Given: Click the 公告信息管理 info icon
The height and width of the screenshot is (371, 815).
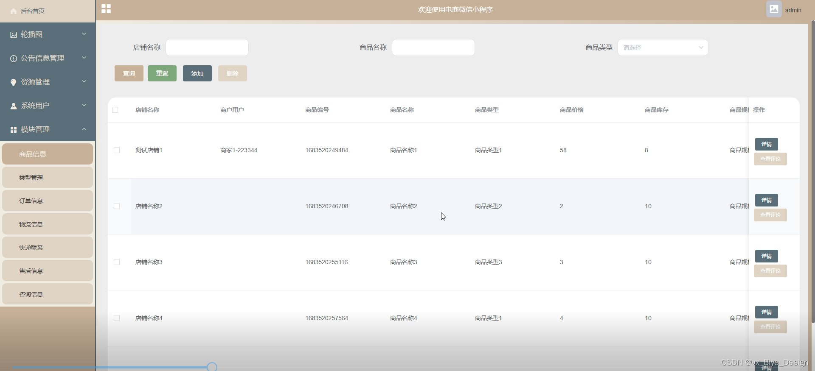Looking at the screenshot, I should 14,59.
